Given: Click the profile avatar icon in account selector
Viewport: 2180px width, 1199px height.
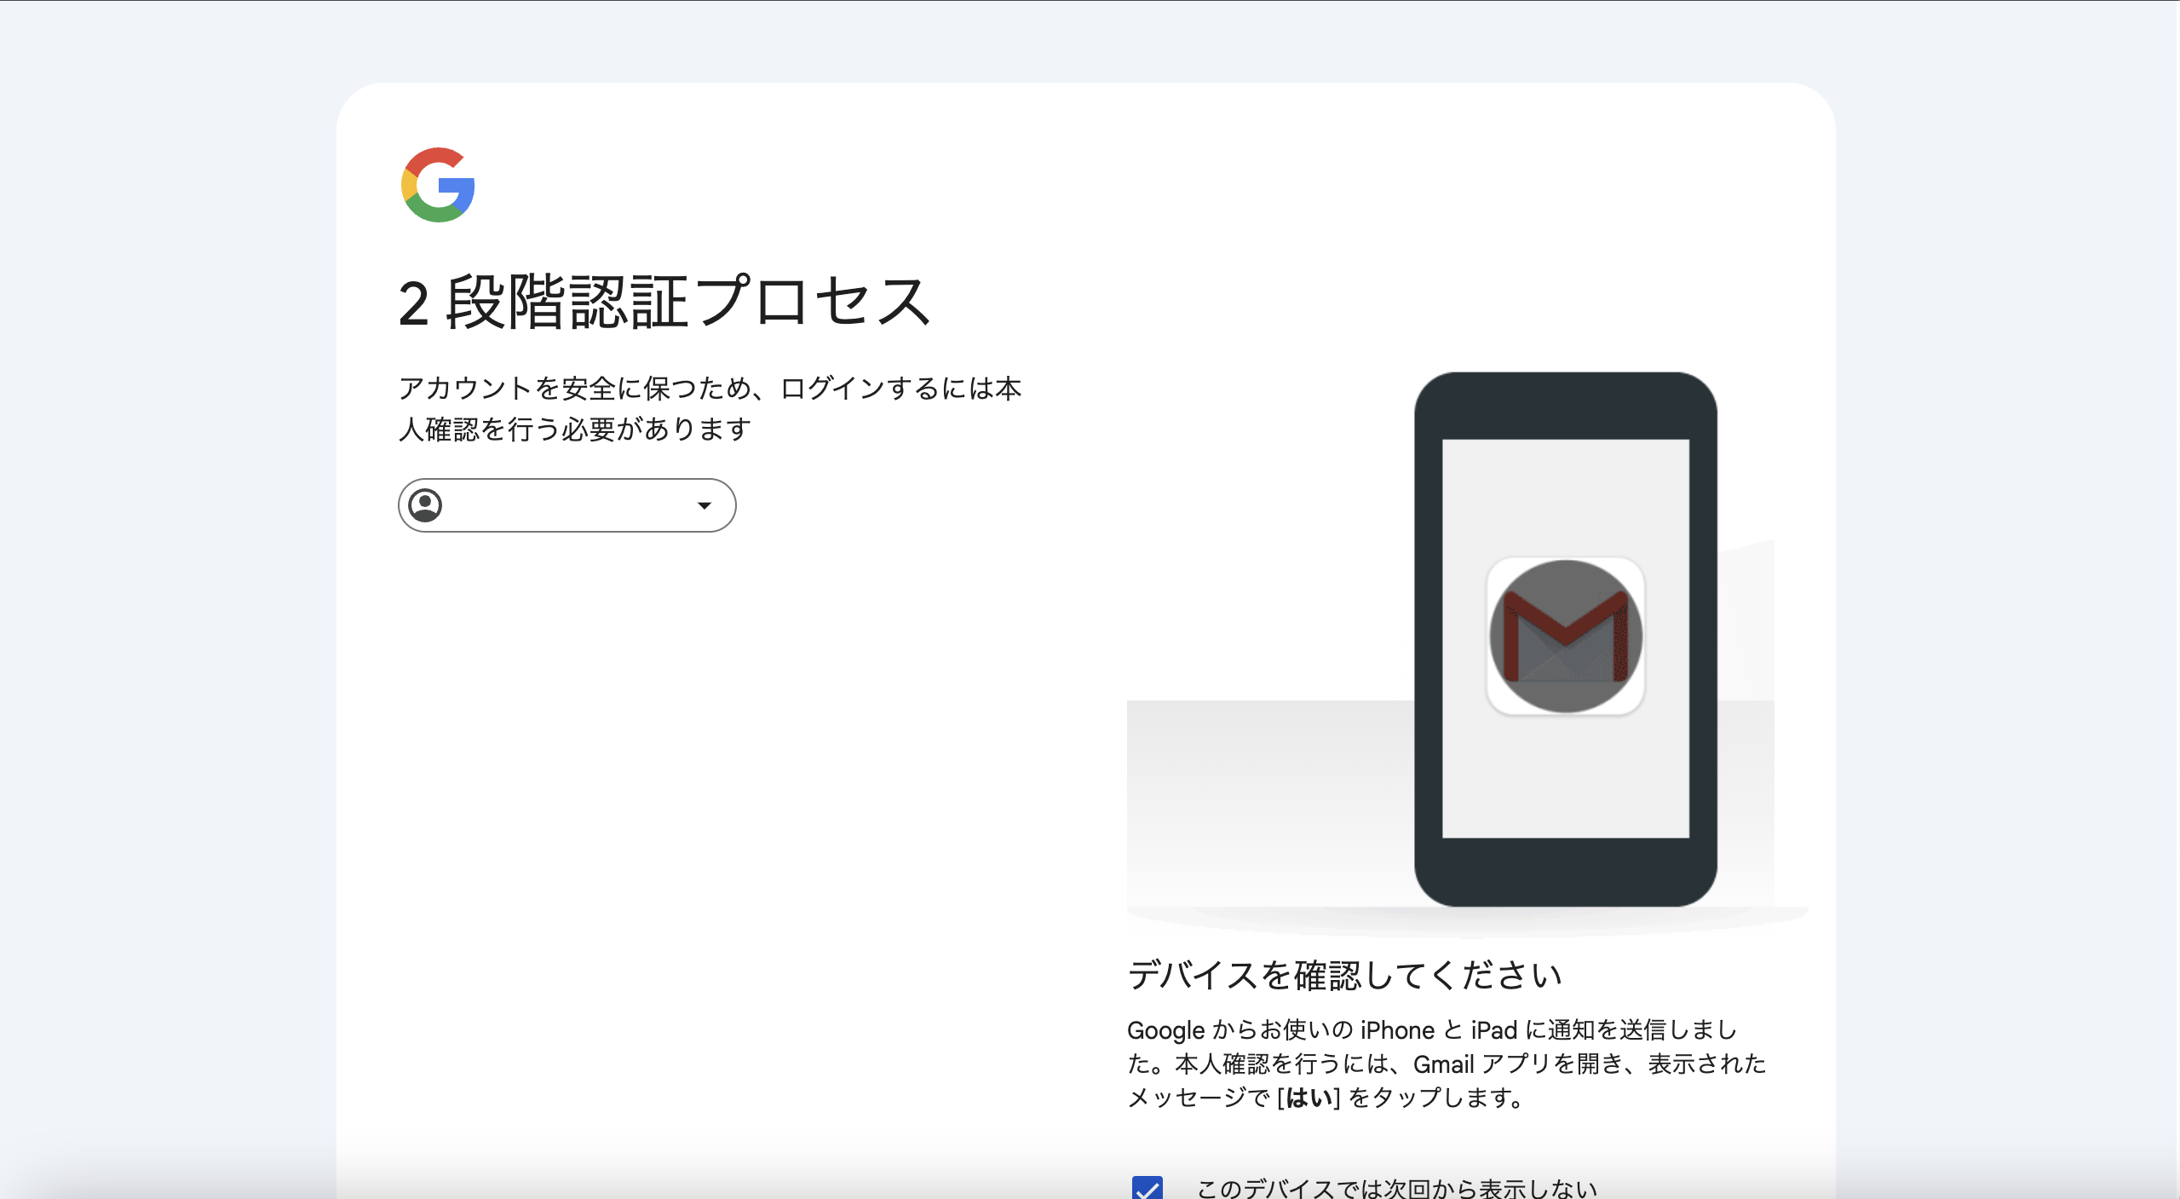Looking at the screenshot, I should [x=426, y=505].
